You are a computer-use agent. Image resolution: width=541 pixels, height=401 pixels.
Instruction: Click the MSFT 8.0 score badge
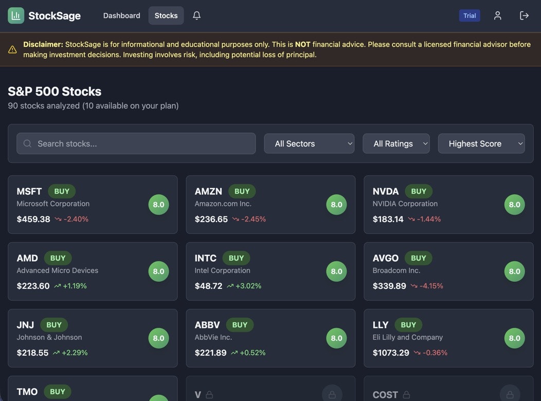[x=159, y=205]
